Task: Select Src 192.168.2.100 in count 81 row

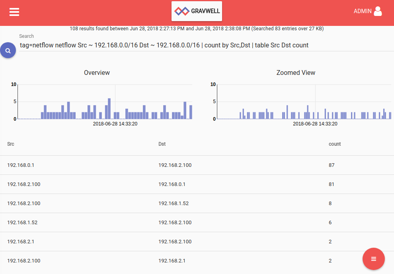Action: point(23,184)
